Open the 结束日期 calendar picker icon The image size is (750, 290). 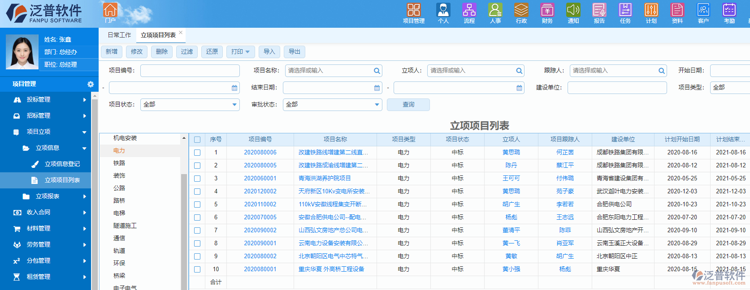(x=377, y=88)
